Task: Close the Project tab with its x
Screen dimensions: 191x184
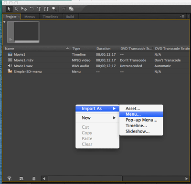Action: click(x=19, y=16)
